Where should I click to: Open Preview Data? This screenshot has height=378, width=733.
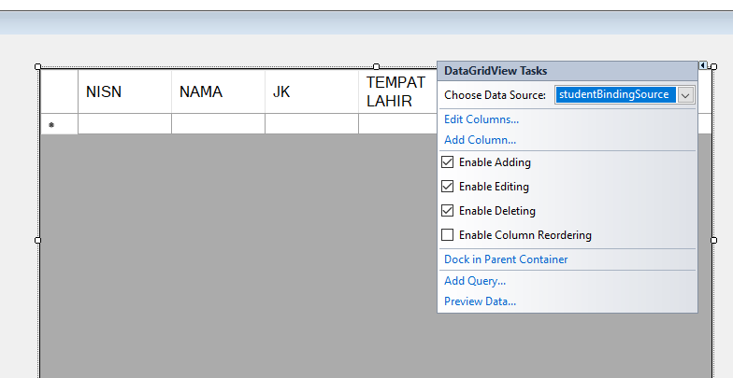pyautogui.click(x=480, y=301)
